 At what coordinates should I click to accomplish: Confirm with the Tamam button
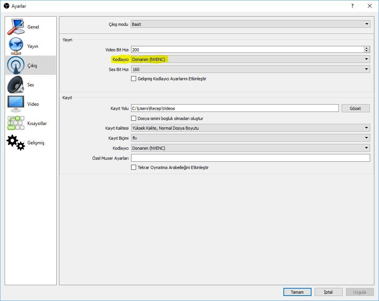click(x=297, y=292)
